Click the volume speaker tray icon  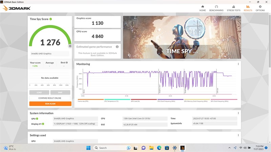click(x=245, y=148)
